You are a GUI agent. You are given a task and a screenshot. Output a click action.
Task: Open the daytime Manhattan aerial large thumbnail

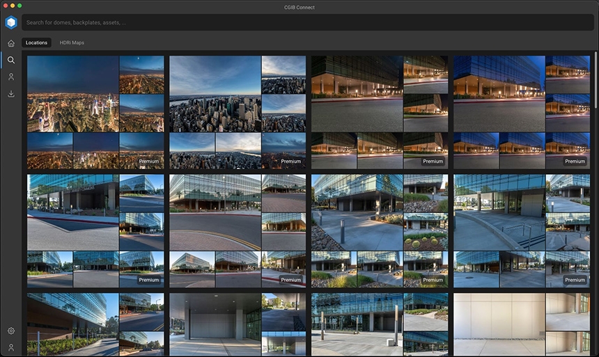click(215, 94)
